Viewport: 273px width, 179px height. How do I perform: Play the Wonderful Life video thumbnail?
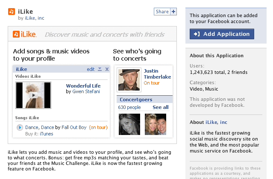click(x=33, y=95)
